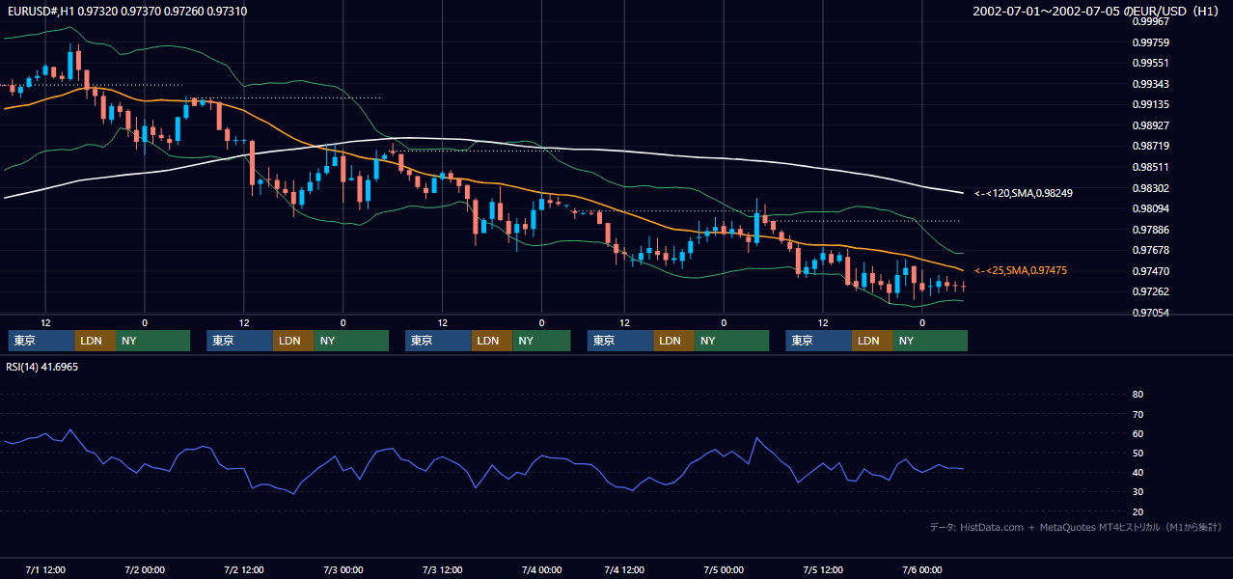Select the RSI level 30 label
This screenshot has height=579, width=1233.
[x=1137, y=492]
